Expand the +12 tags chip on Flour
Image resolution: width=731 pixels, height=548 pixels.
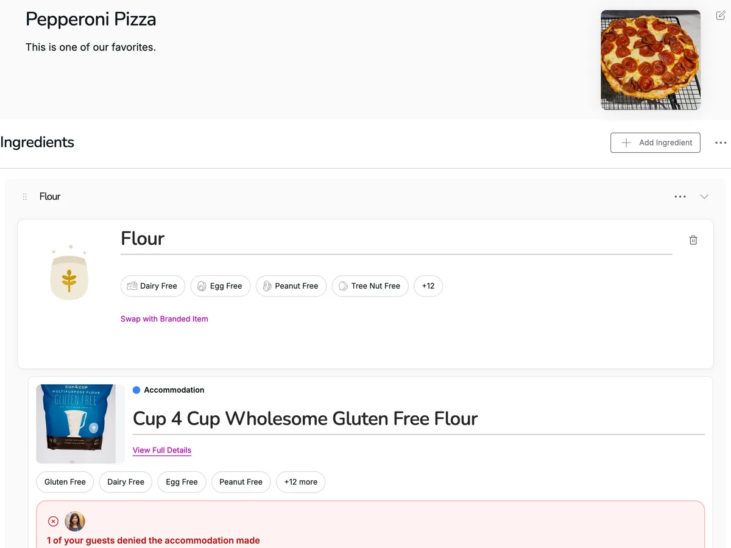(428, 286)
